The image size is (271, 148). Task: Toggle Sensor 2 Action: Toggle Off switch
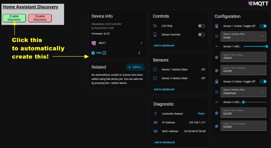click(x=263, y=82)
